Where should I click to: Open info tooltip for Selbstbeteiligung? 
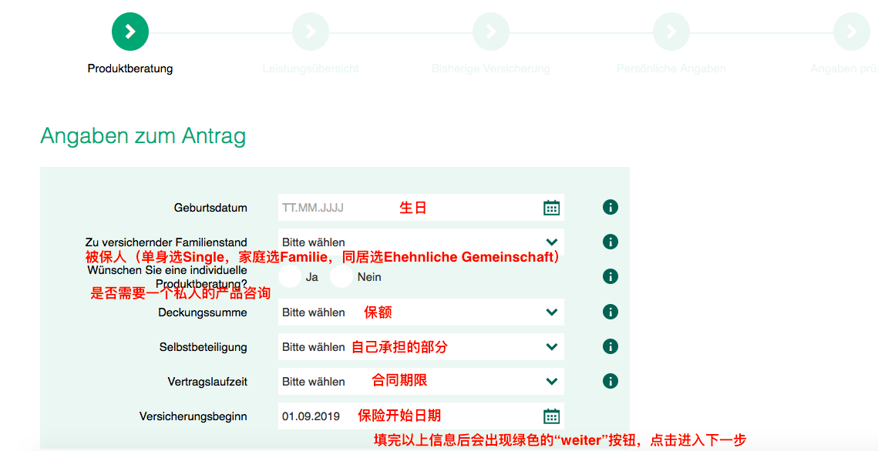click(611, 346)
